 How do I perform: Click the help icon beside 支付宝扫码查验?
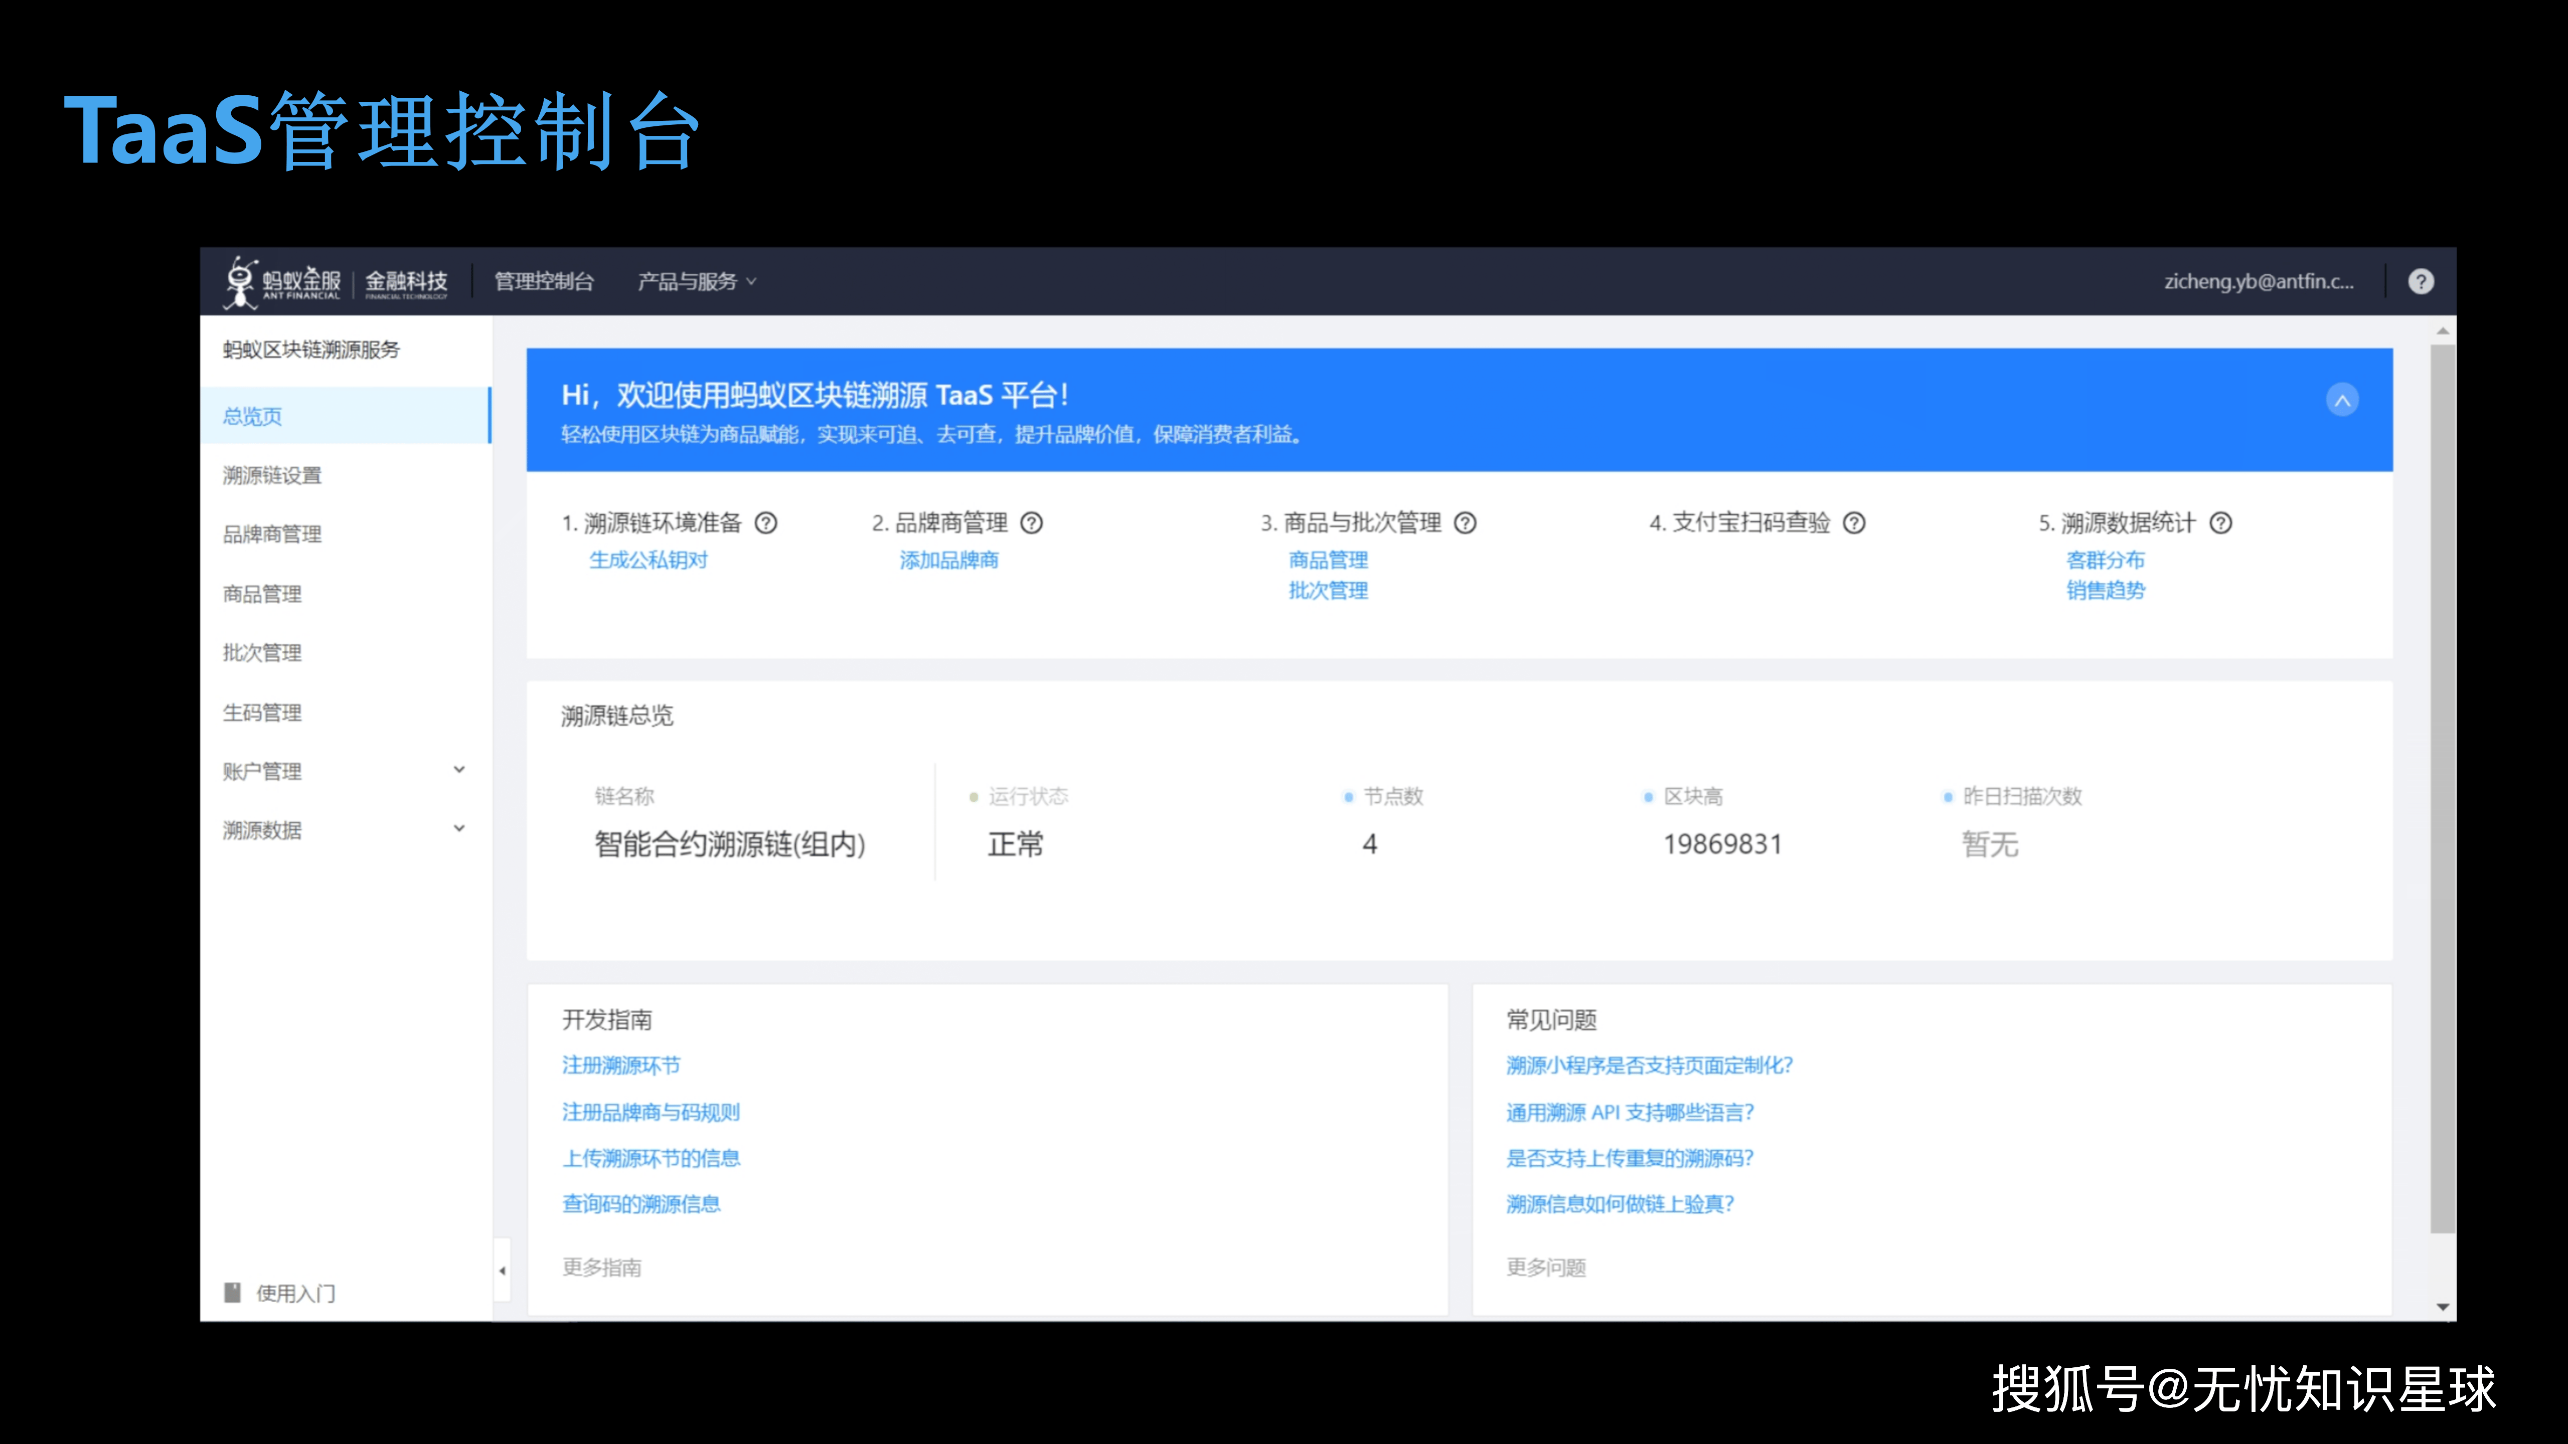pyautogui.click(x=1854, y=523)
